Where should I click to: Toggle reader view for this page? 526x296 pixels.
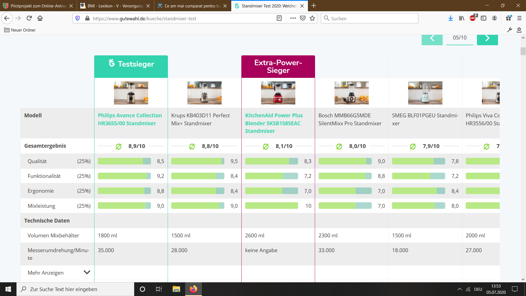(x=279, y=18)
